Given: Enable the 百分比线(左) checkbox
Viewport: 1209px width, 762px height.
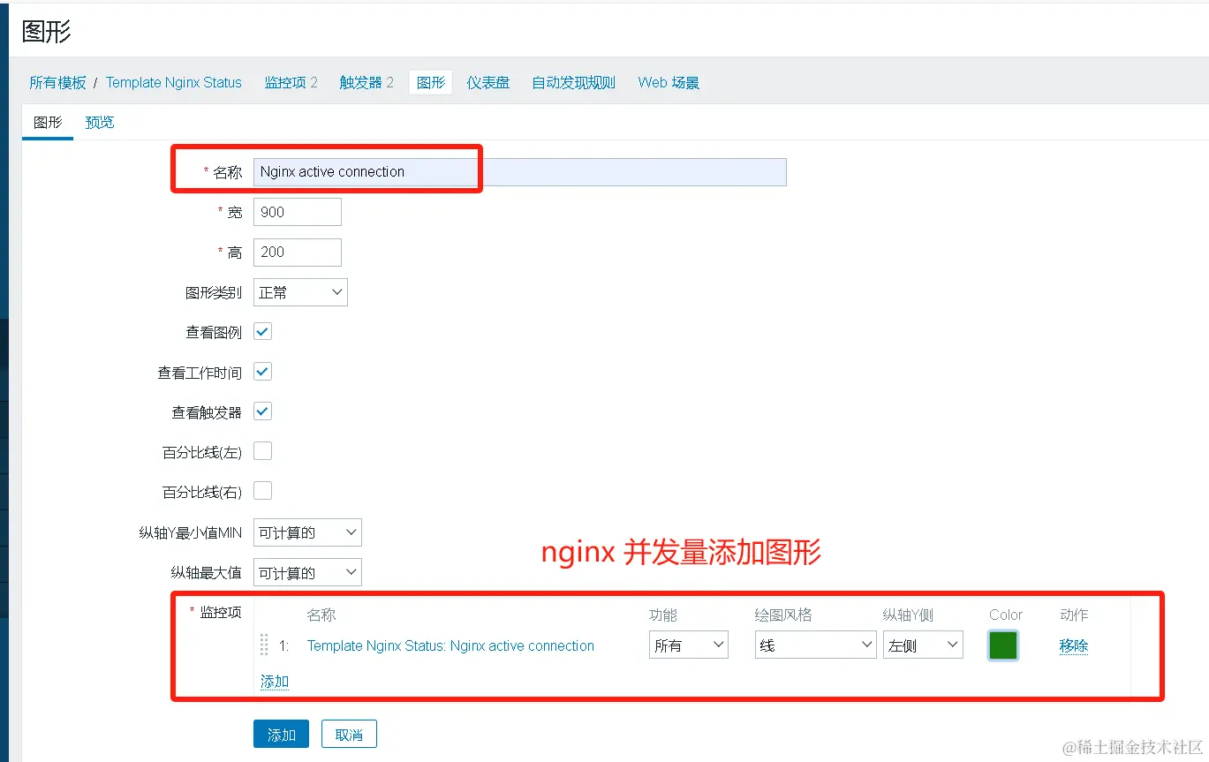Looking at the screenshot, I should (x=263, y=451).
